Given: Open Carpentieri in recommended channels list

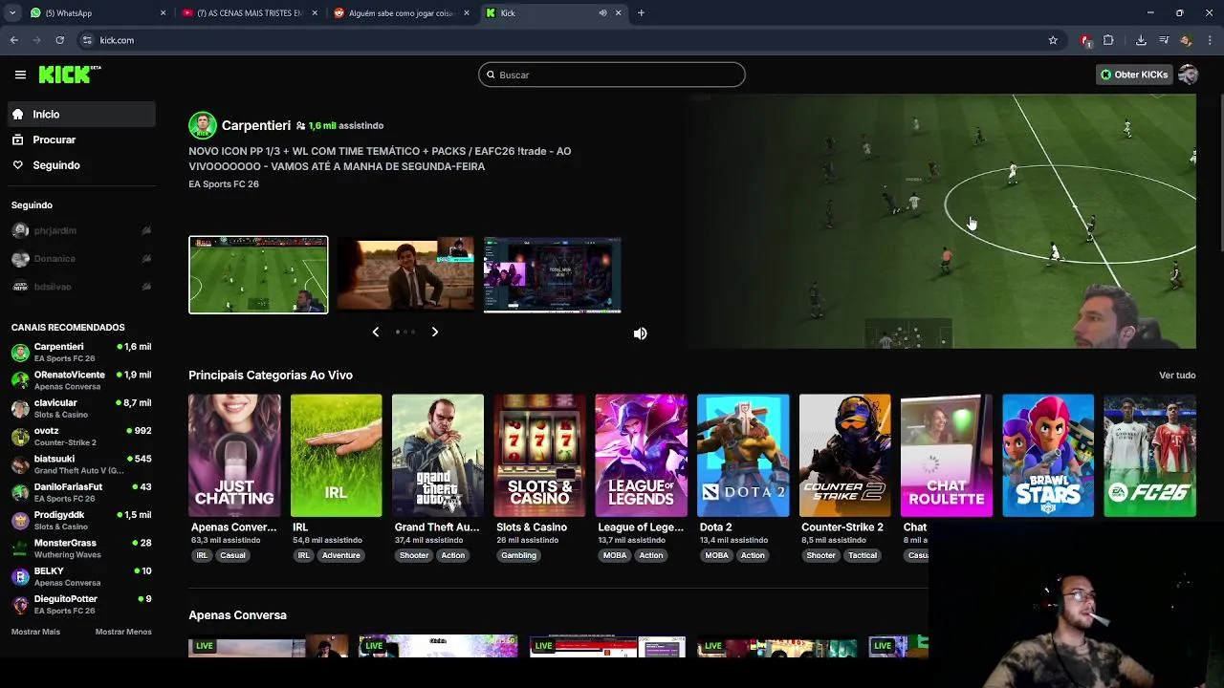Looking at the screenshot, I should tap(81, 353).
